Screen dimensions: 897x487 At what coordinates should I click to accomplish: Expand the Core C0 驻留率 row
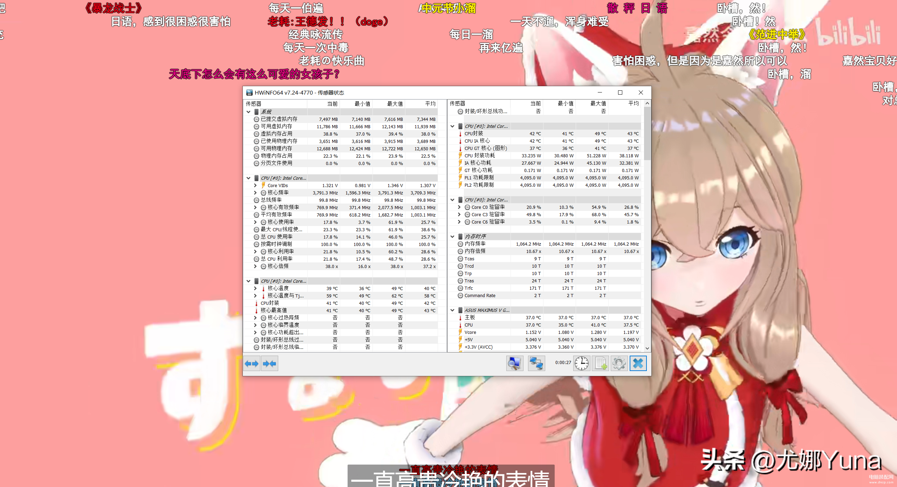coord(459,207)
